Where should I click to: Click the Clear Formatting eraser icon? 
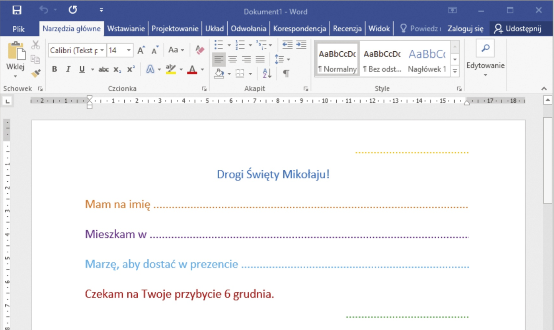200,50
